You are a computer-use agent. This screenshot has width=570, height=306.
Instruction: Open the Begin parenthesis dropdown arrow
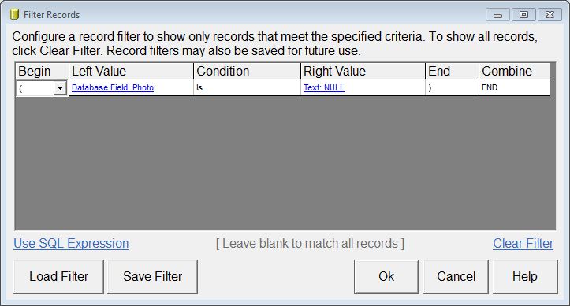(60, 88)
